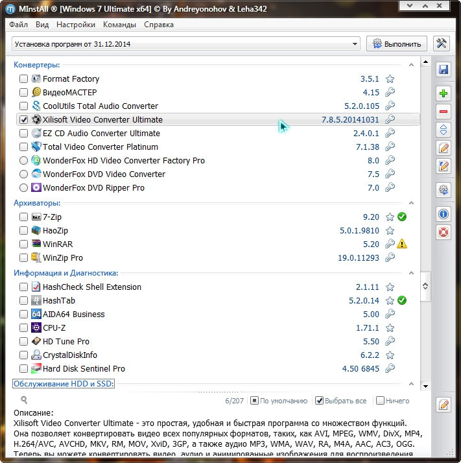Viewport: 461px width, 463px height.
Task: Click the edit description pencil icon at bottom right
Action: (x=443, y=405)
